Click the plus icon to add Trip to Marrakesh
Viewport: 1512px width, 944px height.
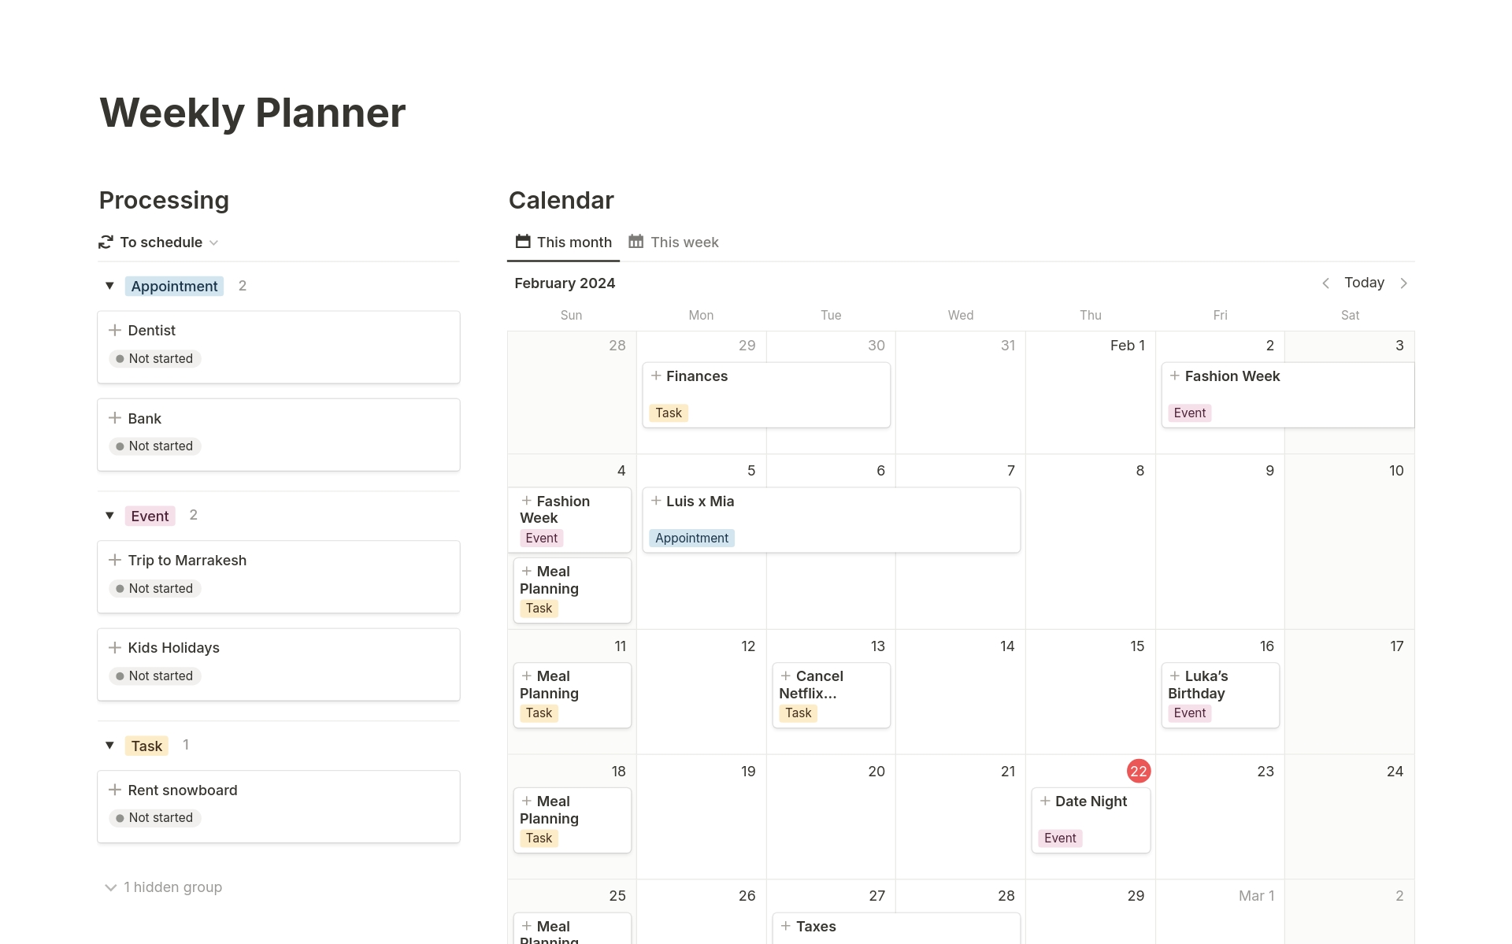tap(117, 560)
